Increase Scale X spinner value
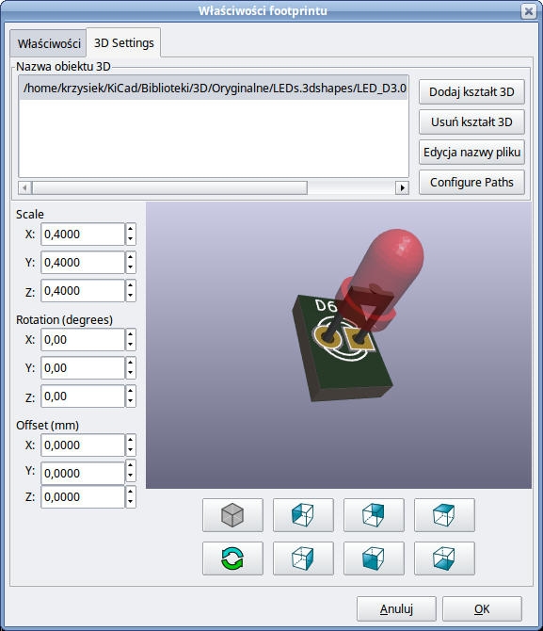Viewport: 543px width, 631px height. (x=130, y=229)
